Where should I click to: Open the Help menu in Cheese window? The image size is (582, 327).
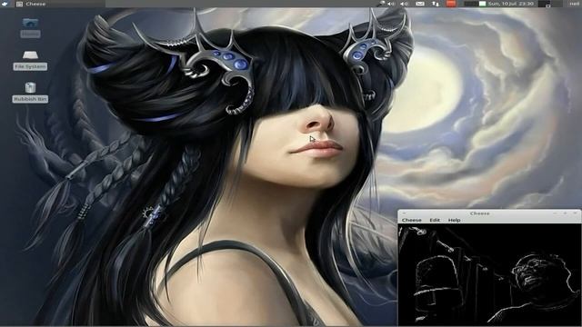pyautogui.click(x=454, y=220)
